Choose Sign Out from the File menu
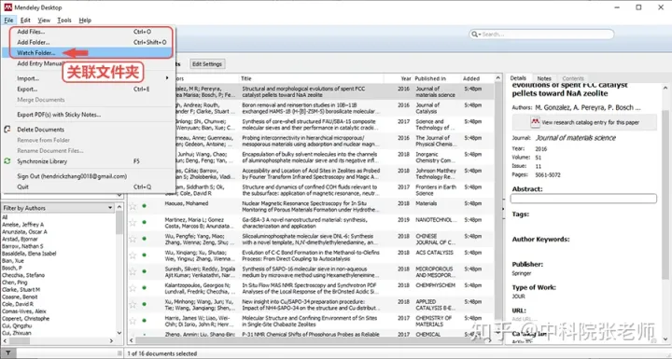Screen dimensions: 672x359 tap(88, 176)
